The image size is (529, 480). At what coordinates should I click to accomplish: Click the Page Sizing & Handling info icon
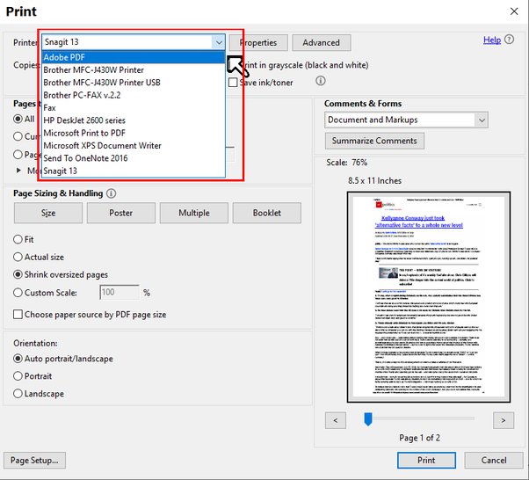coord(111,193)
